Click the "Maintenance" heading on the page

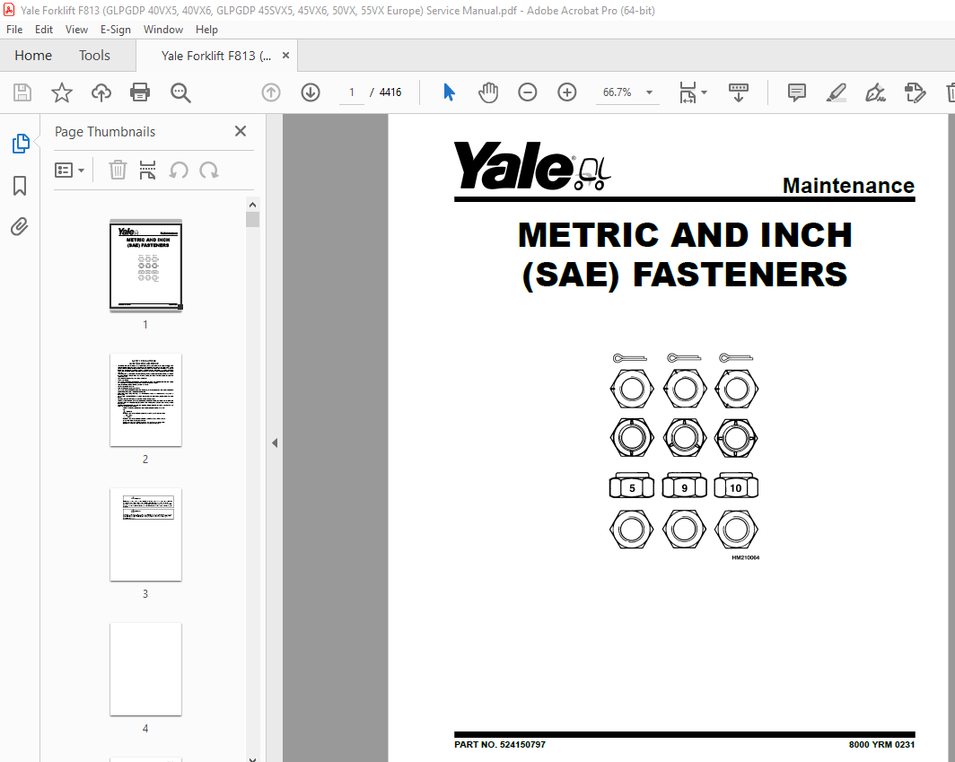pos(848,185)
